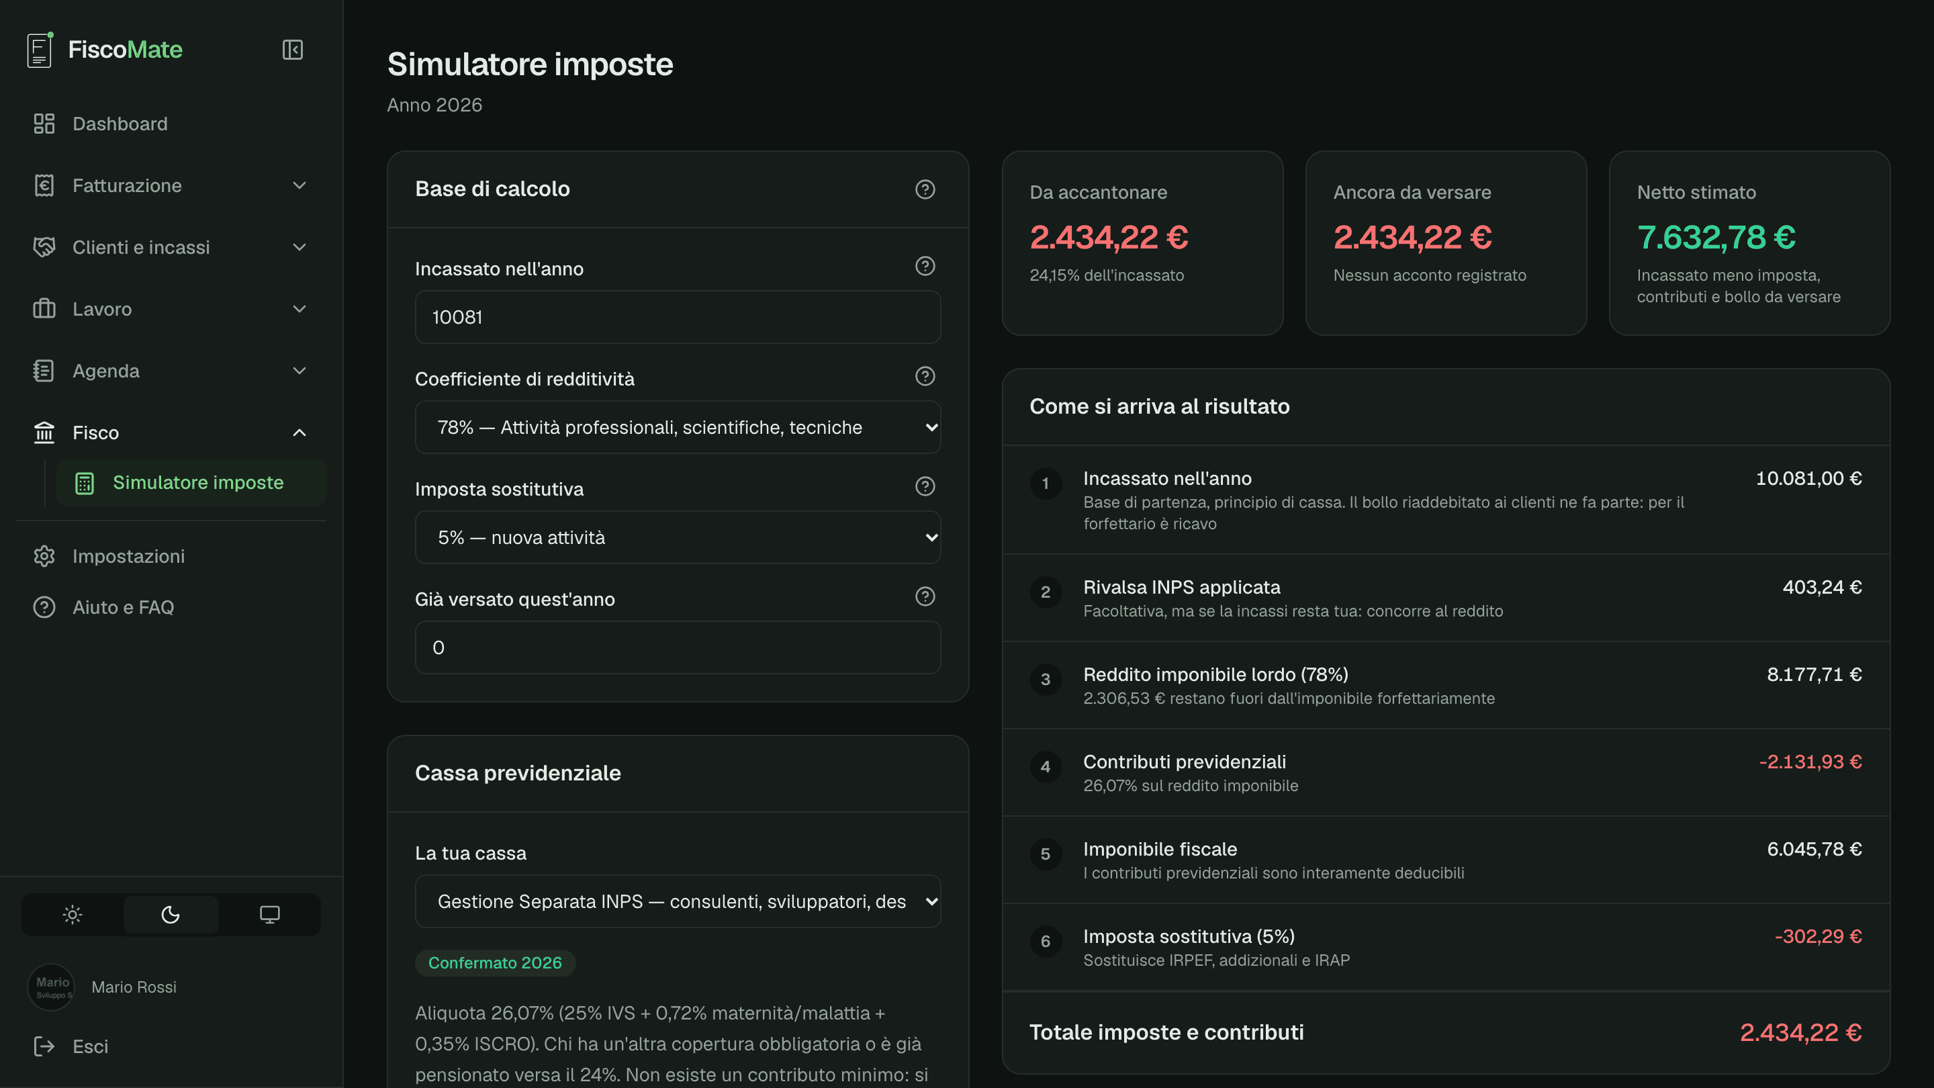Open help for Base di calcolo

pyautogui.click(x=925, y=189)
